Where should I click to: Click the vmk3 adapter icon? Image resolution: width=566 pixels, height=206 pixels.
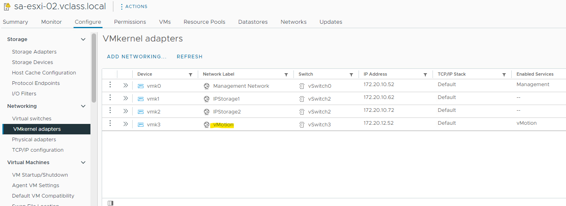[x=141, y=125]
